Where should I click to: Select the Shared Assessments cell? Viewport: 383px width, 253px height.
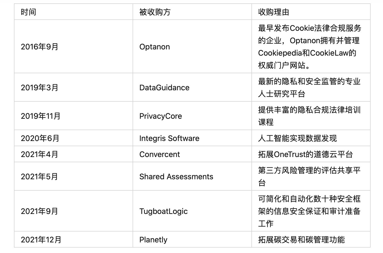point(192,176)
